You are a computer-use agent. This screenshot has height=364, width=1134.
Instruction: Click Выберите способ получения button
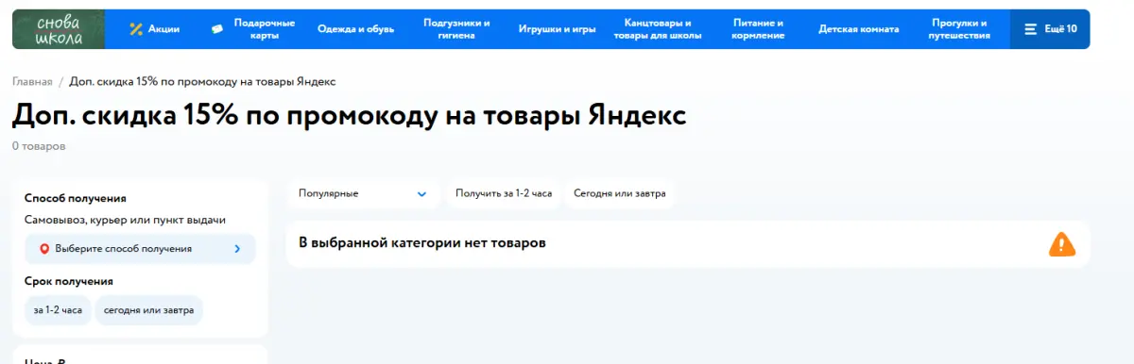pyautogui.click(x=140, y=249)
